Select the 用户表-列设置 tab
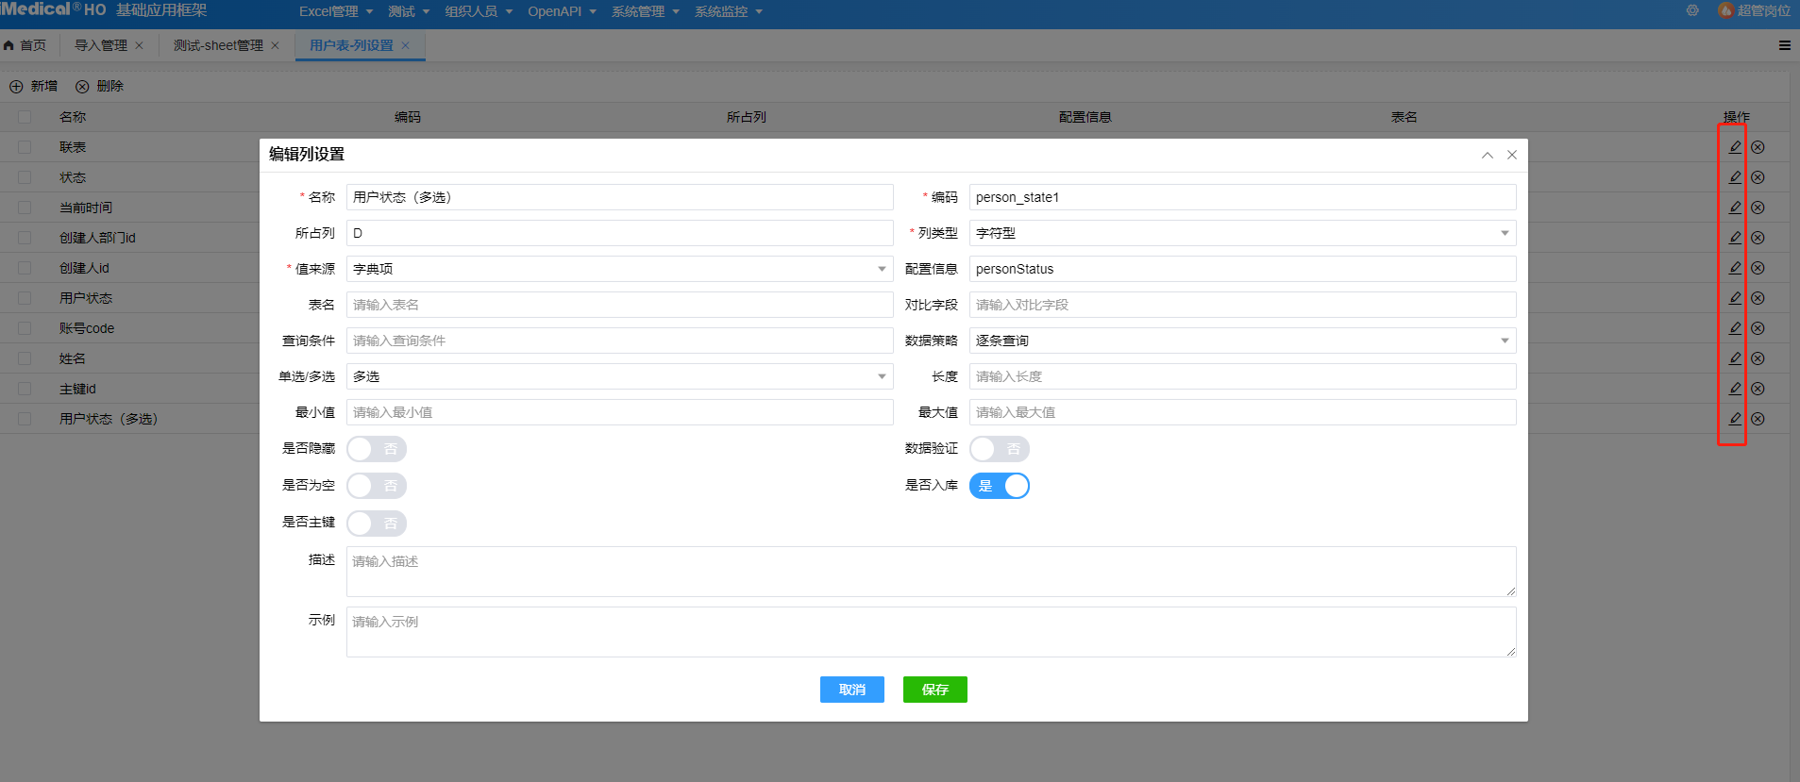This screenshot has width=1800, height=782. [x=351, y=45]
